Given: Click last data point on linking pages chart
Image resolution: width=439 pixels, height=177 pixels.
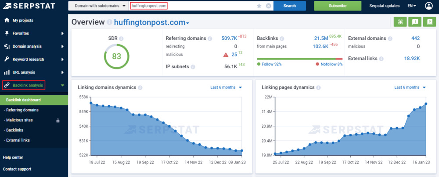Looking at the screenshot, I should tap(426, 104).
